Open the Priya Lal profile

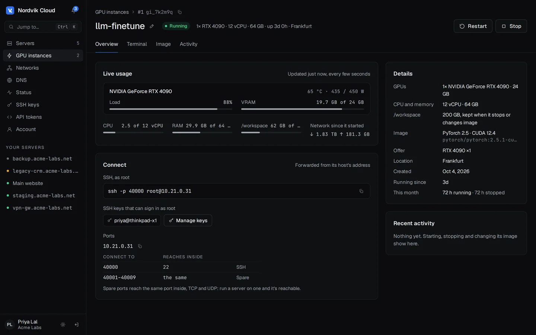pyautogui.click(x=30, y=325)
